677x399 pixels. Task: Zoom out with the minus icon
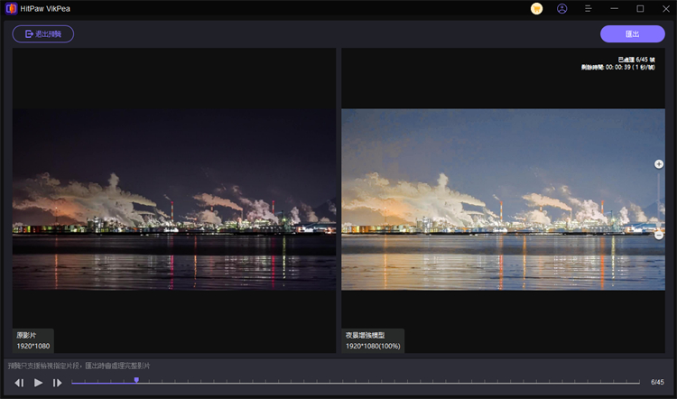658,236
